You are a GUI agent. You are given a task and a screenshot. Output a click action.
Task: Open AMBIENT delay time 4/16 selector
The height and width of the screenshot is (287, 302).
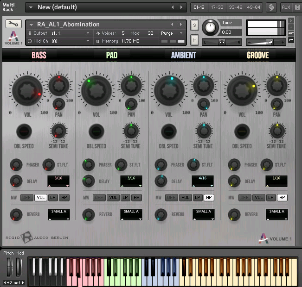(203, 181)
